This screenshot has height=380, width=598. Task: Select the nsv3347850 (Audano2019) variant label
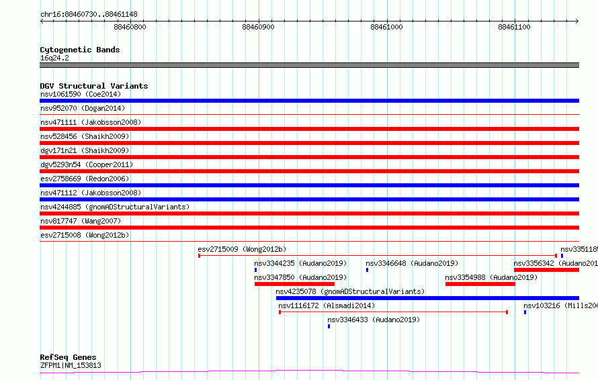coord(300,277)
